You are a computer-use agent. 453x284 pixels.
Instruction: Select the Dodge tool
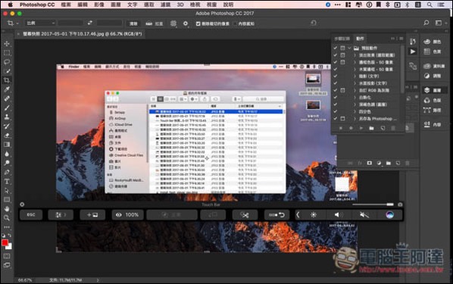tap(7, 163)
